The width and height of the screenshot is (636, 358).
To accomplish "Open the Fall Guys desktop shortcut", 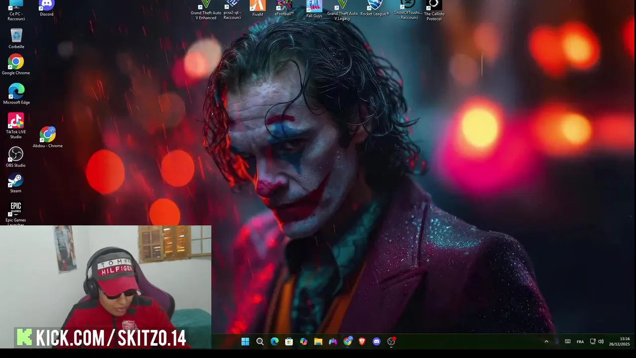I will 314,9.
